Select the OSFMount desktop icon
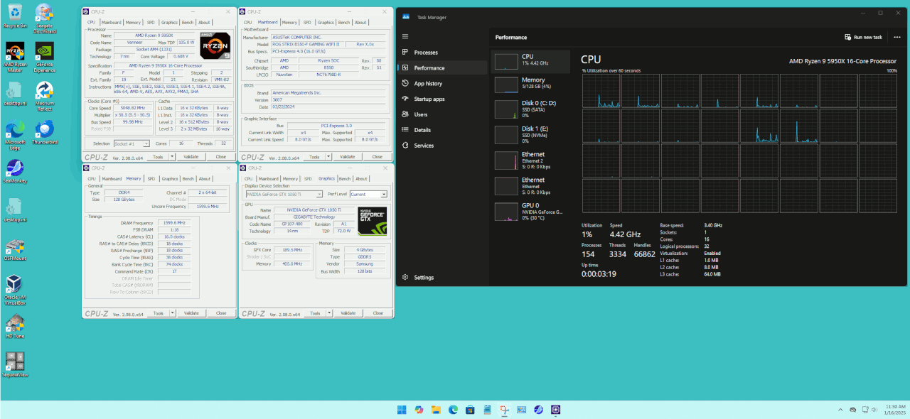The height and width of the screenshot is (419, 910). tap(14, 250)
